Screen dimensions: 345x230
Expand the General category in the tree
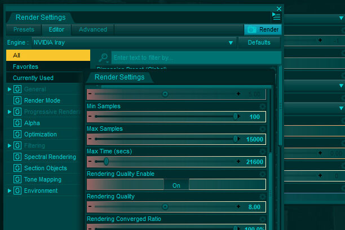point(10,89)
